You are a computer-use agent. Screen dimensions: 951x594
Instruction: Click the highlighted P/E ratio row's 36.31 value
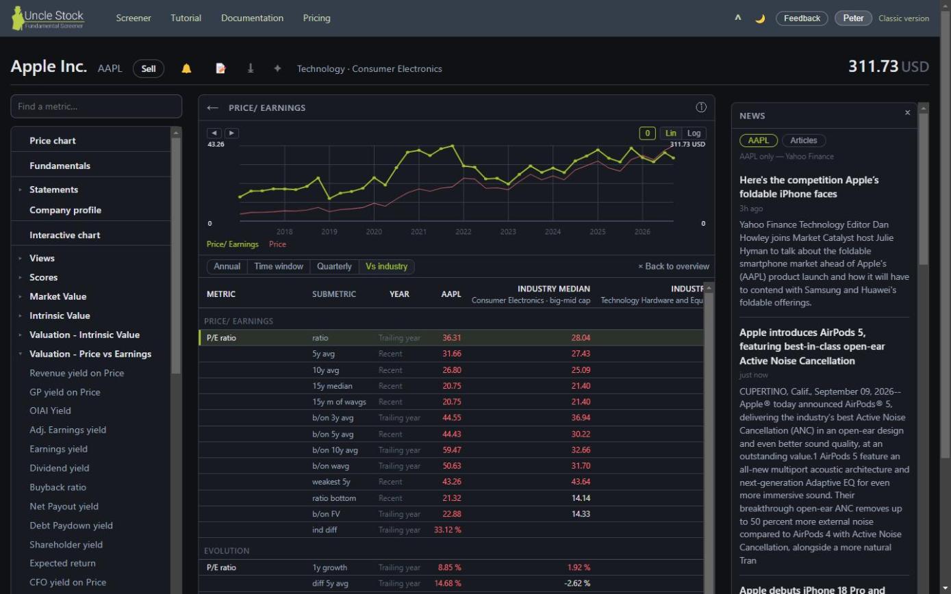coord(451,337)
